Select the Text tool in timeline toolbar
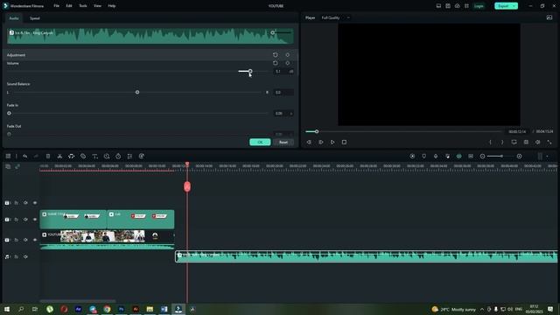Viewport: 560px width, 315px height. [94, 156]
